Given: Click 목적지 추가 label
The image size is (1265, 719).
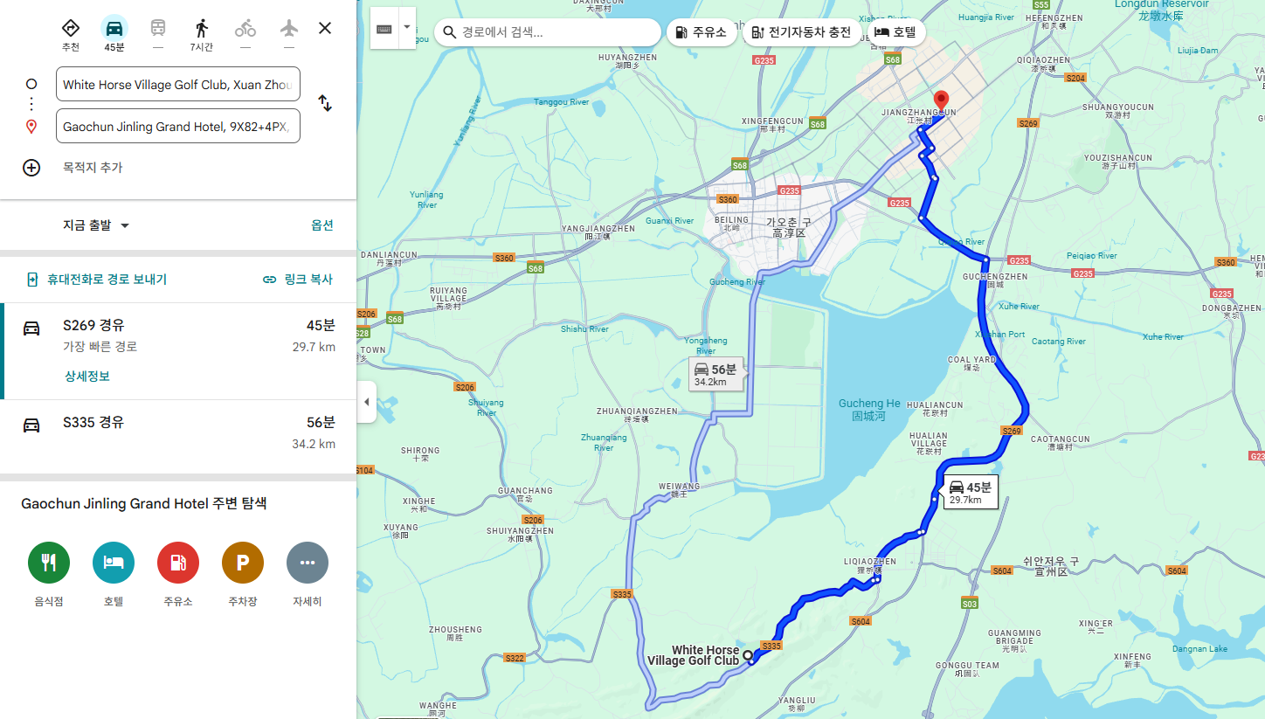Looking at the screenshot, I should click(x=93, y=168).
